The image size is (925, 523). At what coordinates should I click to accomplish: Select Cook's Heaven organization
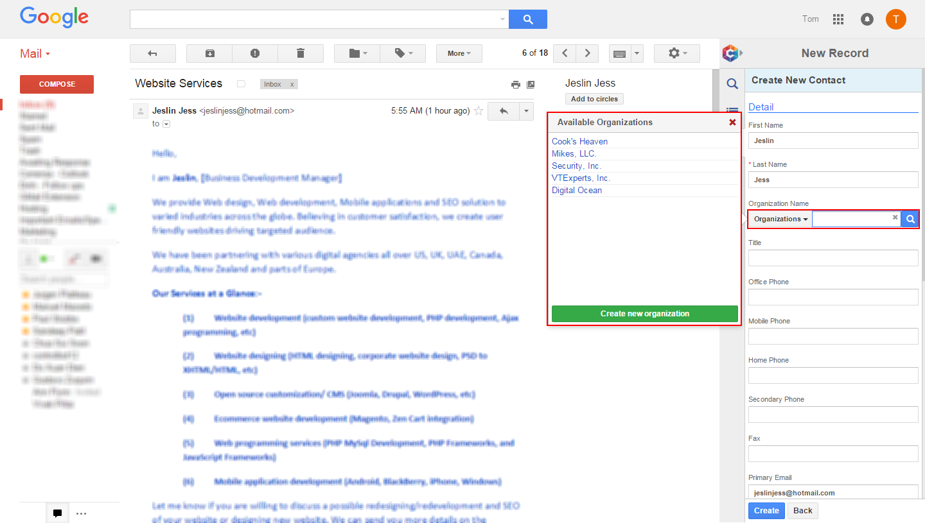tap(579, 141)
